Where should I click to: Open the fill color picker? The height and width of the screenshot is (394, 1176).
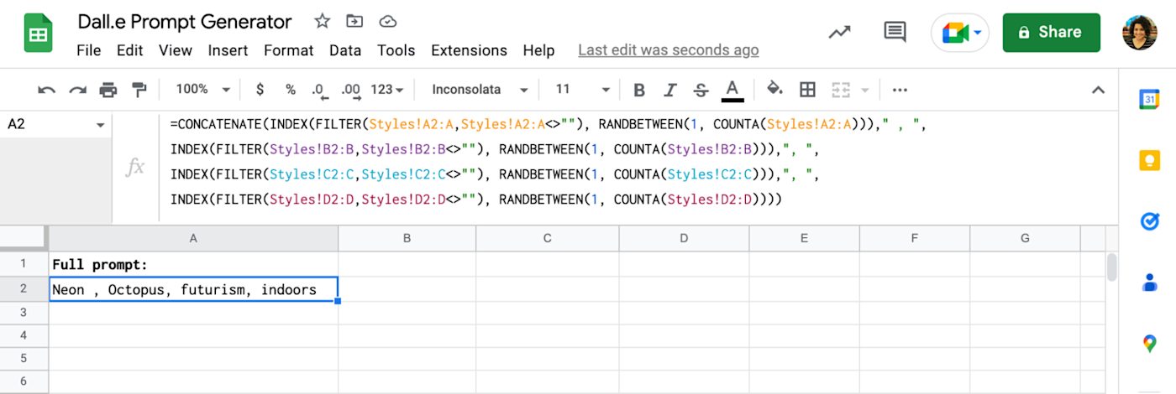point(775,89)
